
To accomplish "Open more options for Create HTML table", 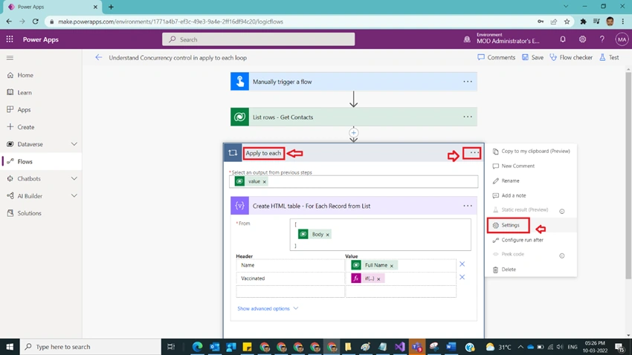I will (468, 206).
